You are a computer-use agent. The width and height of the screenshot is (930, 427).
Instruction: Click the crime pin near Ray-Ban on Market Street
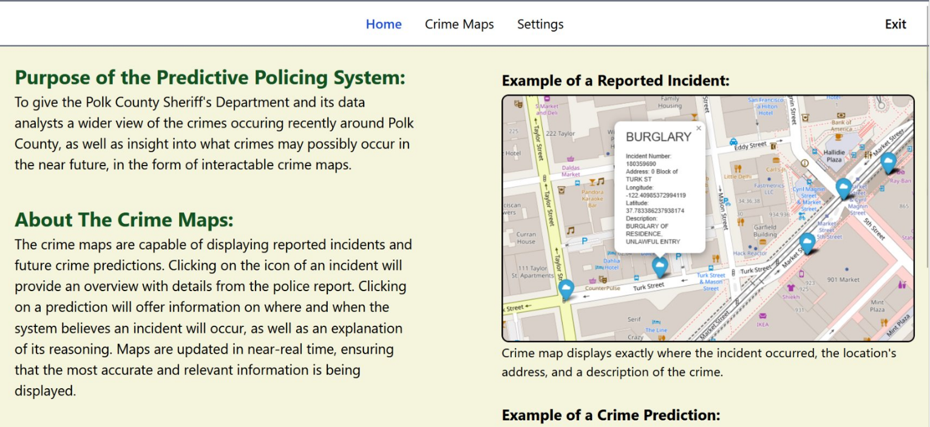click(x=888, y=161)
